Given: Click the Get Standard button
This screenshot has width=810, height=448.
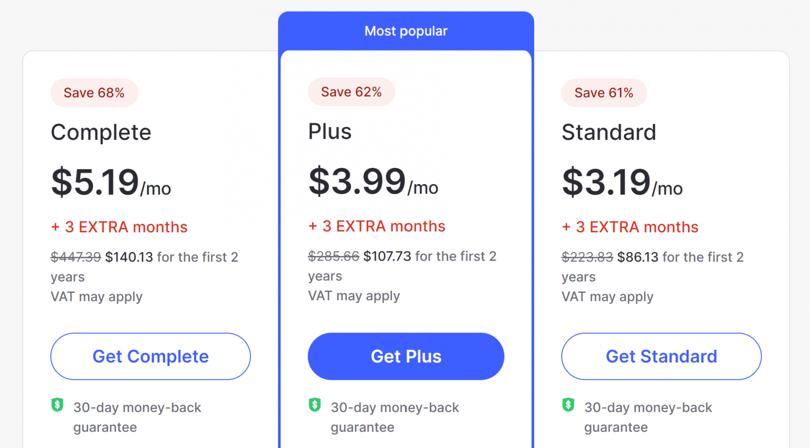Looking at the screenshot, I should coord(661,356).
